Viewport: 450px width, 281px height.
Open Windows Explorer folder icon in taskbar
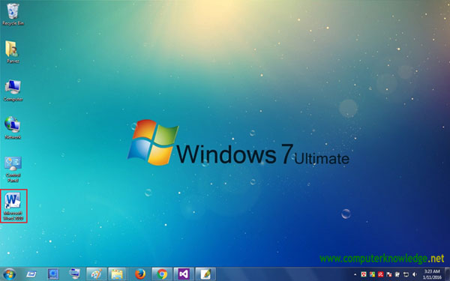pos(117,274)
